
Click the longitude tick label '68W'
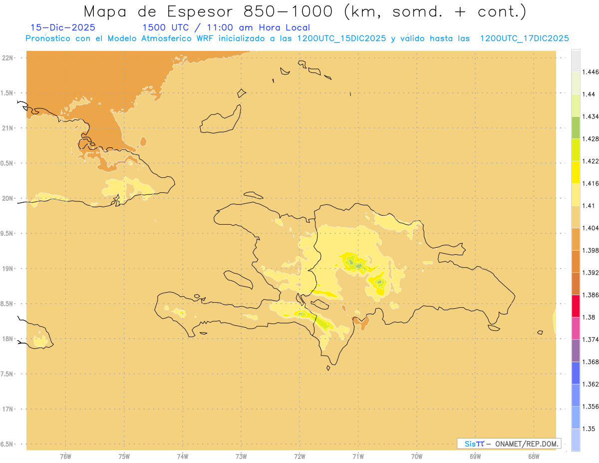pos(534,457)
